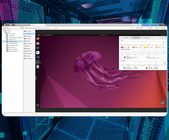
Task: Click the network icon in Ubuntu top bar
Action: click(161, 35)
